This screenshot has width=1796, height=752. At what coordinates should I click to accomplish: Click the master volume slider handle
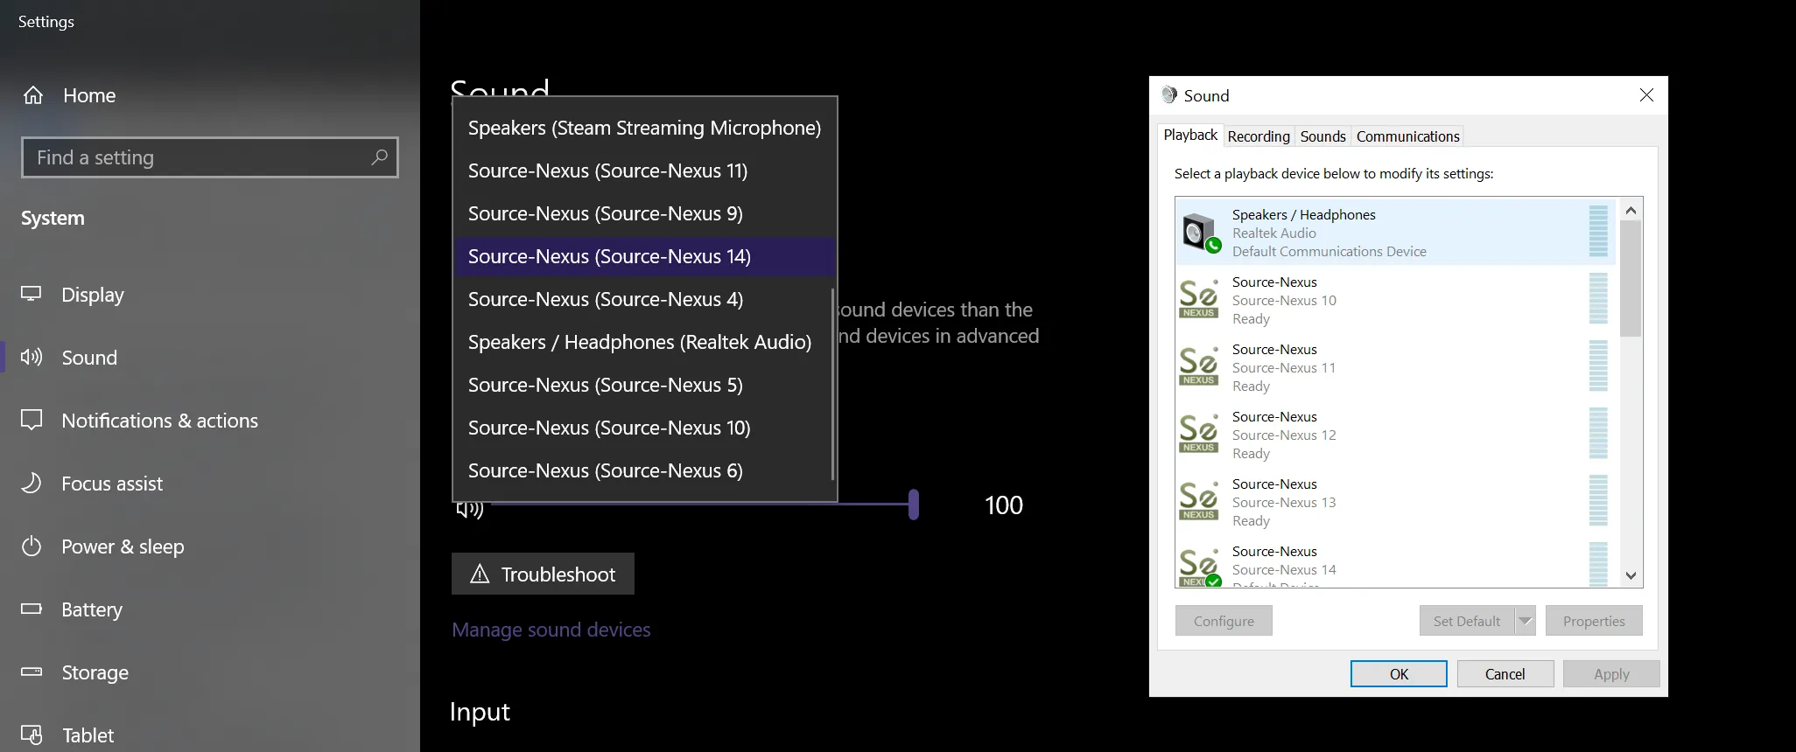pos(914,505)
